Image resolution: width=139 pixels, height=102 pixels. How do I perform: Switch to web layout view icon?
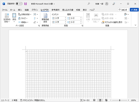(106, 100)
